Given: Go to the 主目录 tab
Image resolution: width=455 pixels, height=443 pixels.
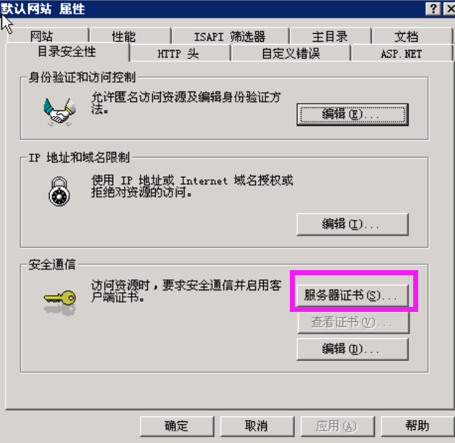Looking at the screenshot, I should pos(330,36).
